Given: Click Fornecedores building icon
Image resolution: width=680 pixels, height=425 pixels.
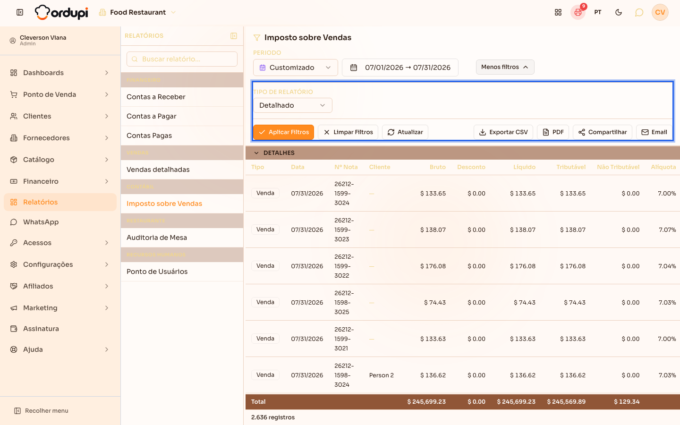Looking at the screenshot, I should (x=14, y=138).
